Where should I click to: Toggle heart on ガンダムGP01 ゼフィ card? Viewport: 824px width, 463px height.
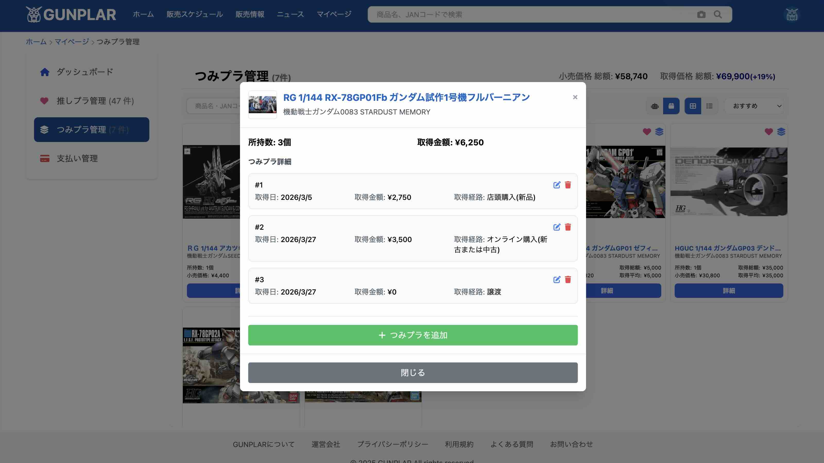coord(647,132)
